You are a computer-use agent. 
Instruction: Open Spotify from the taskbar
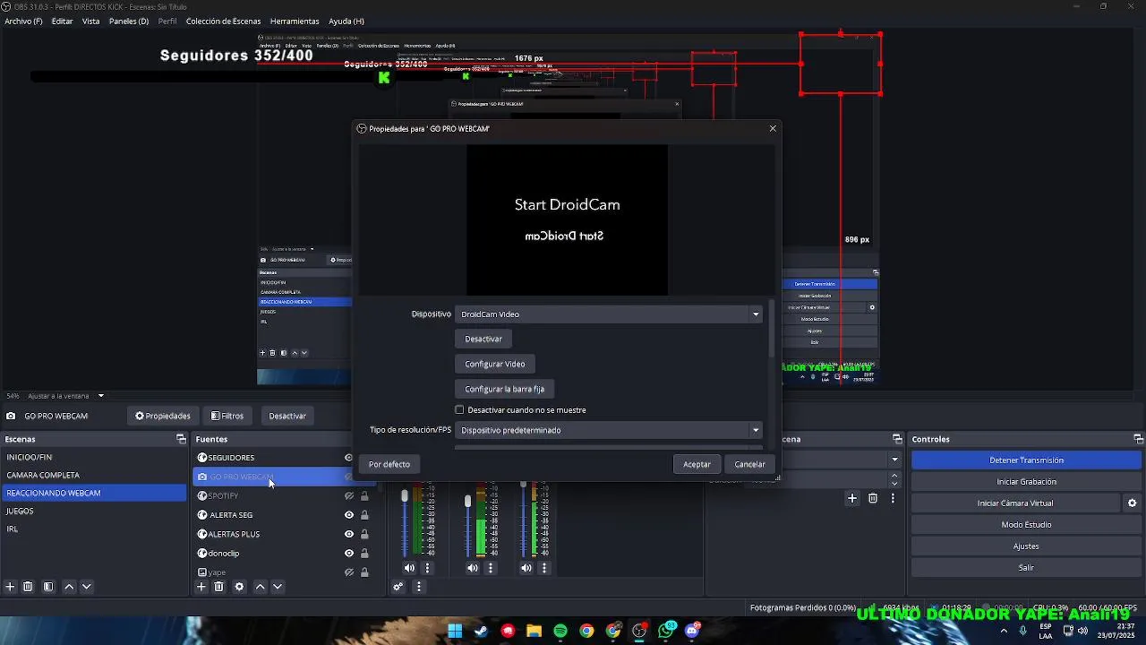pos(560,631)
